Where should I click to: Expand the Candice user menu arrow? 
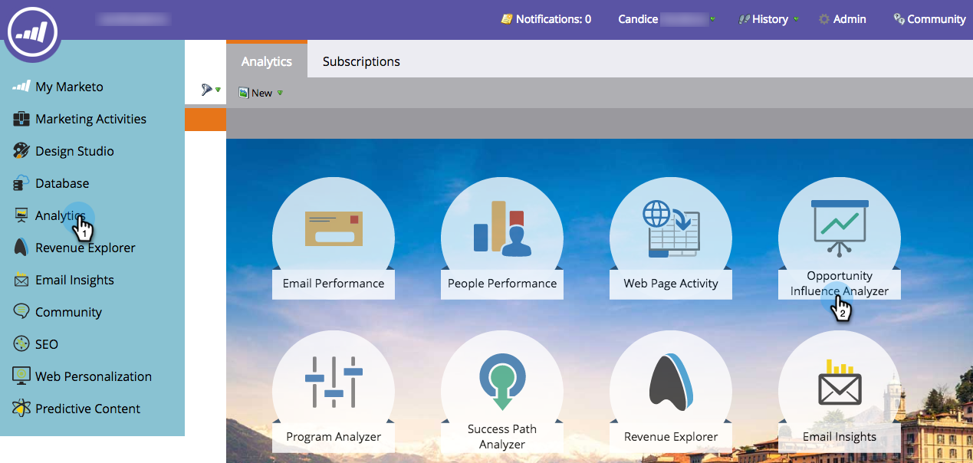coord(713,19)
